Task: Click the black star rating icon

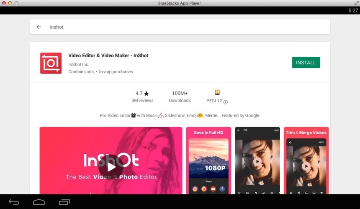Action: pos(146,94)
